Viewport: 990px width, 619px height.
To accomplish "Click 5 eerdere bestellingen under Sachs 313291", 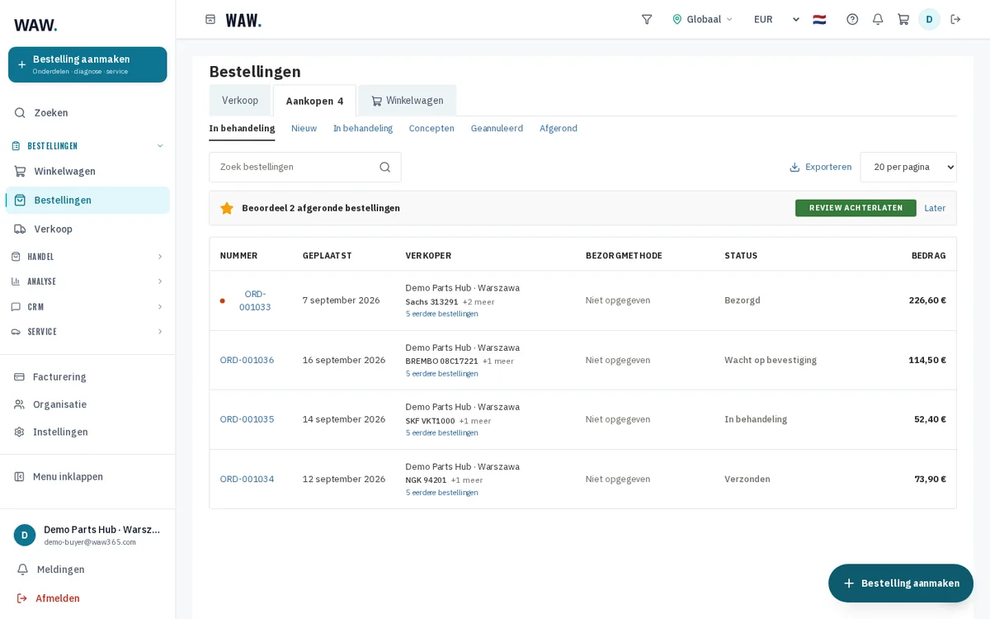I will tap(441, 314).
